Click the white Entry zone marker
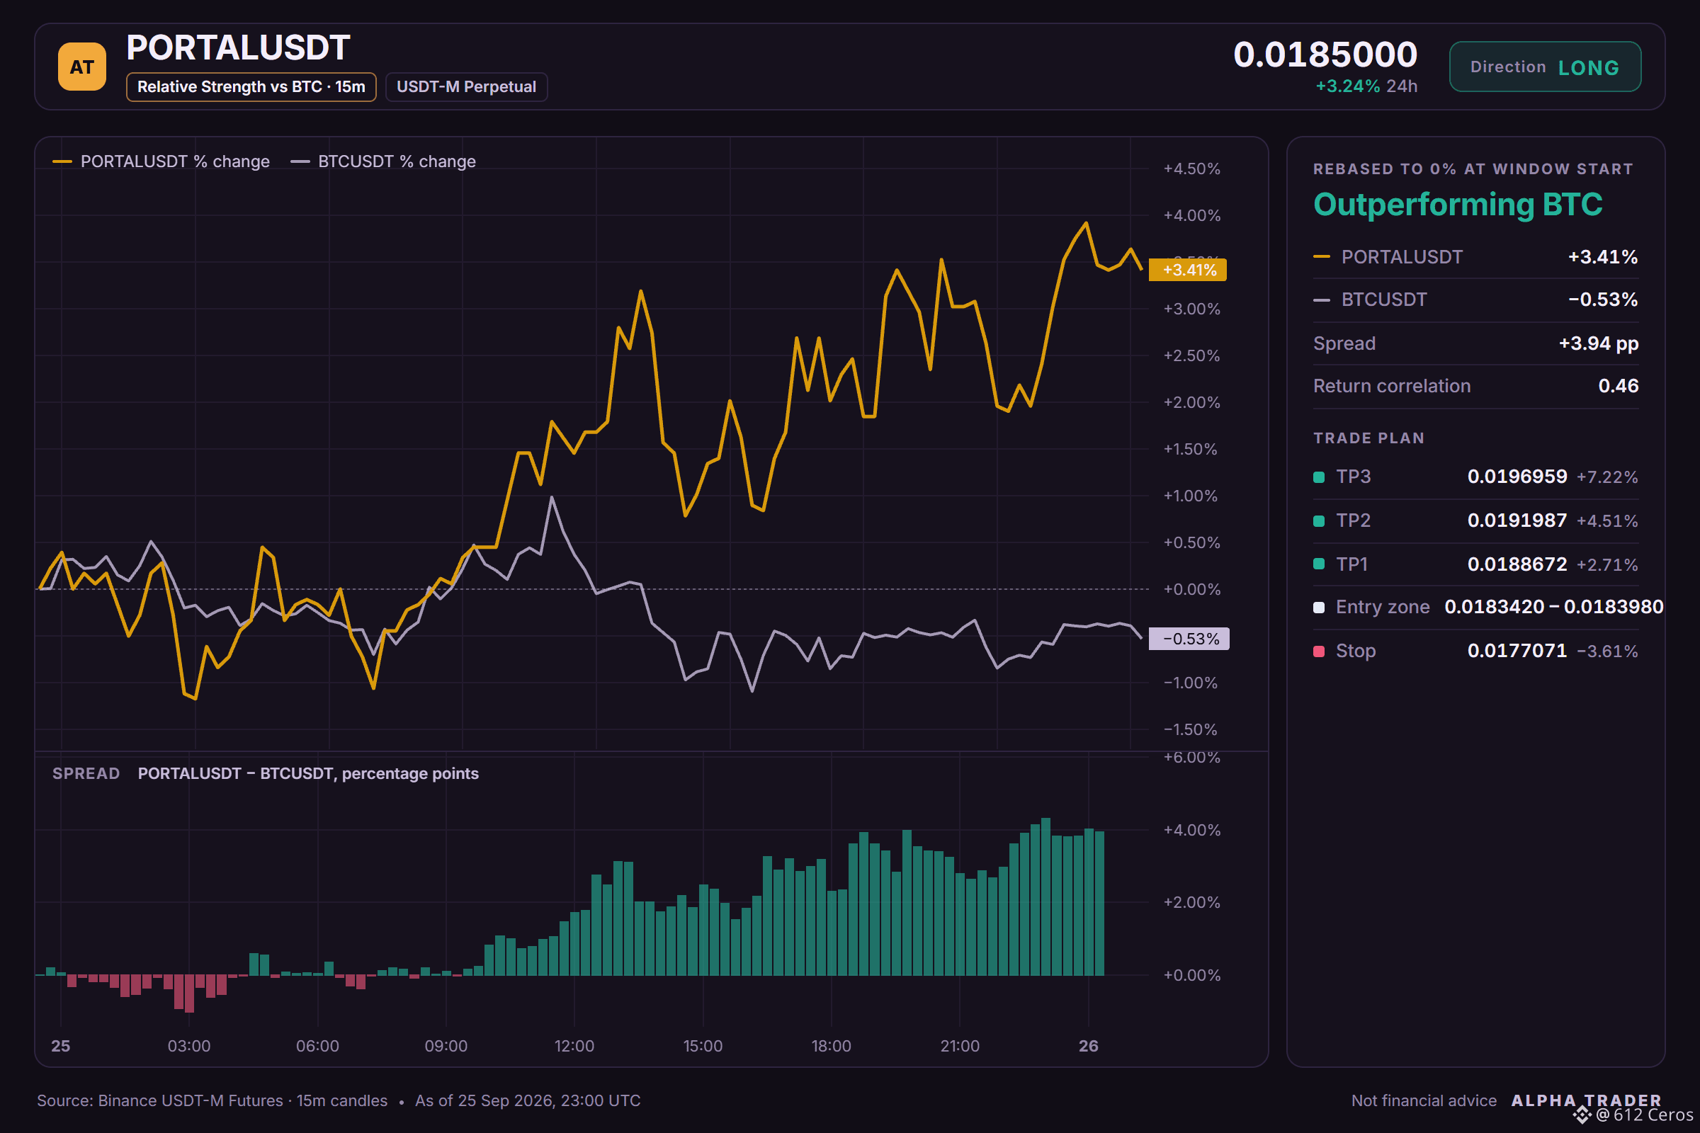The width and height of the screenshot is (1700, 1133). point(1318,608)
